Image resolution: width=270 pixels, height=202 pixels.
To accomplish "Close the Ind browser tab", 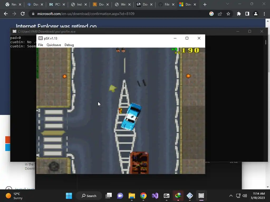I will 86,5.
